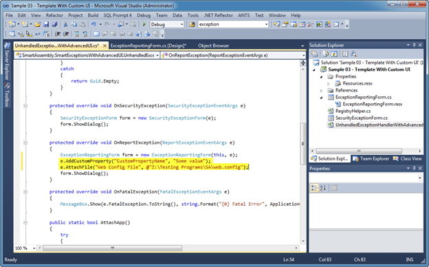Expand the Resources.resx node

pyautogui.click(x=329, y=83)
